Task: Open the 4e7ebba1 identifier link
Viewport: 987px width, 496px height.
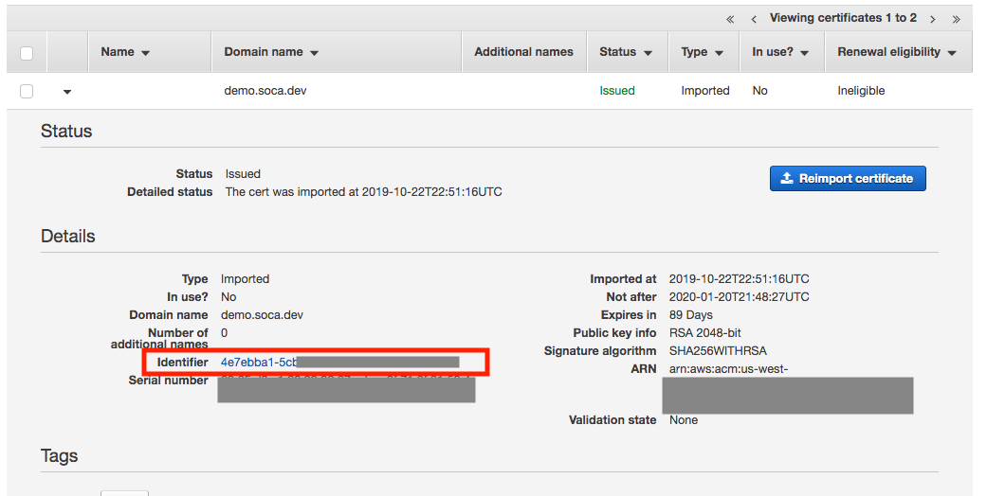Action: pyautogui.click(x=258, y=362)
